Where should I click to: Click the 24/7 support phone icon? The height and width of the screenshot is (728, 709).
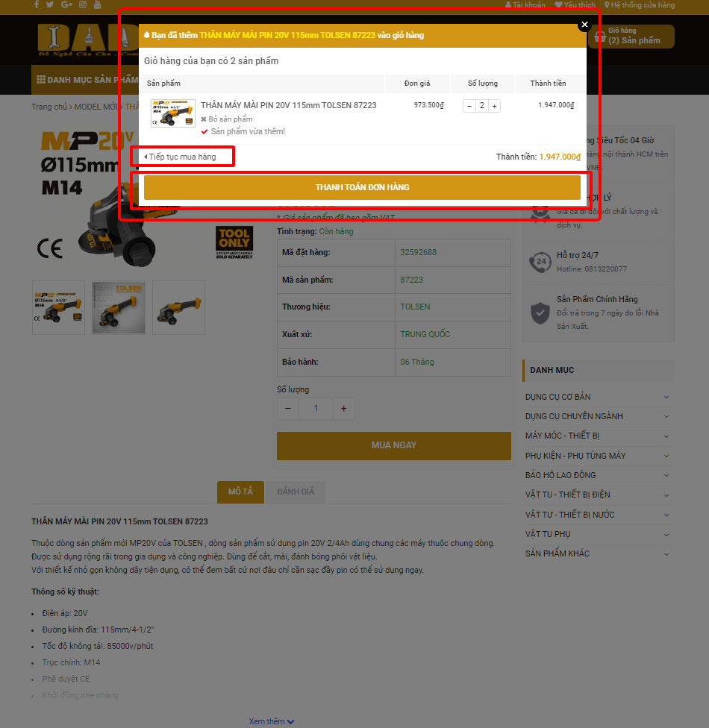540,262
